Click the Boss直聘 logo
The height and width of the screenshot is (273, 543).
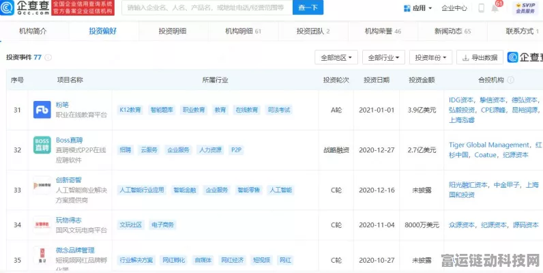(42, 145)
